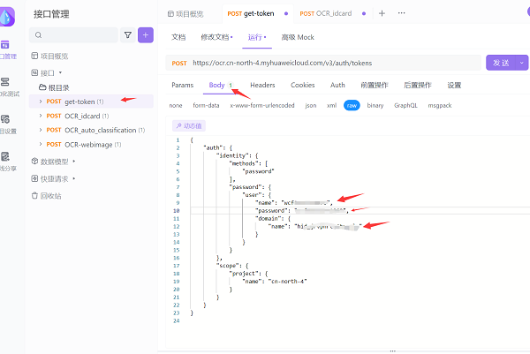Click the purple plus add button

(146, 35)
